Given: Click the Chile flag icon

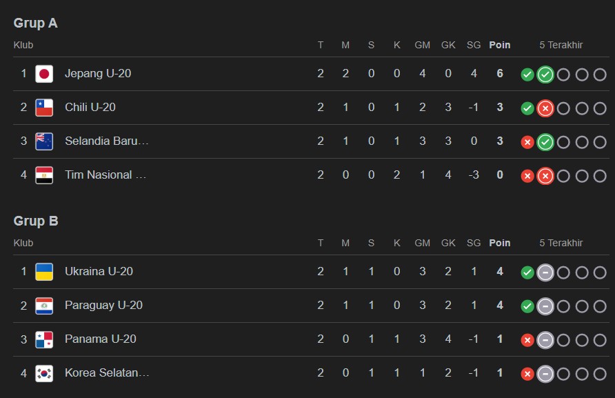Looking at the screenshot, I should click(x=44, y=108).
